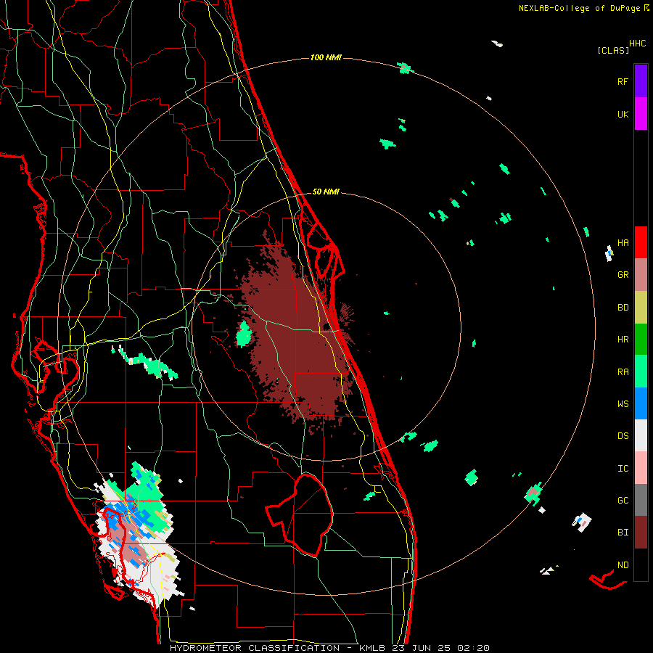Click the GR legend label
Screen dimensions: 653x653
click(x=623, y=274)
